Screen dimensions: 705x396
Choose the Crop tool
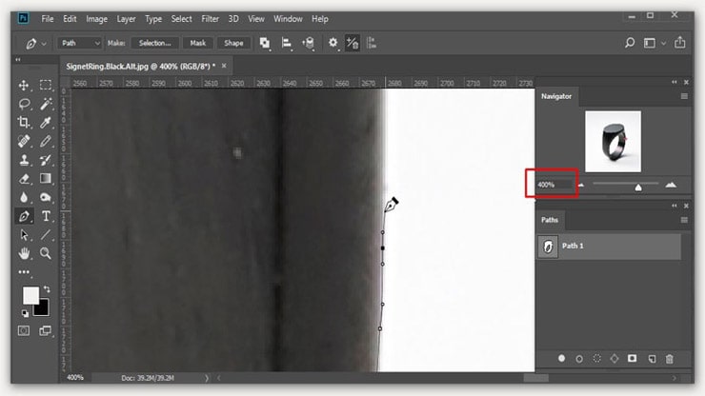coord(25,123)
